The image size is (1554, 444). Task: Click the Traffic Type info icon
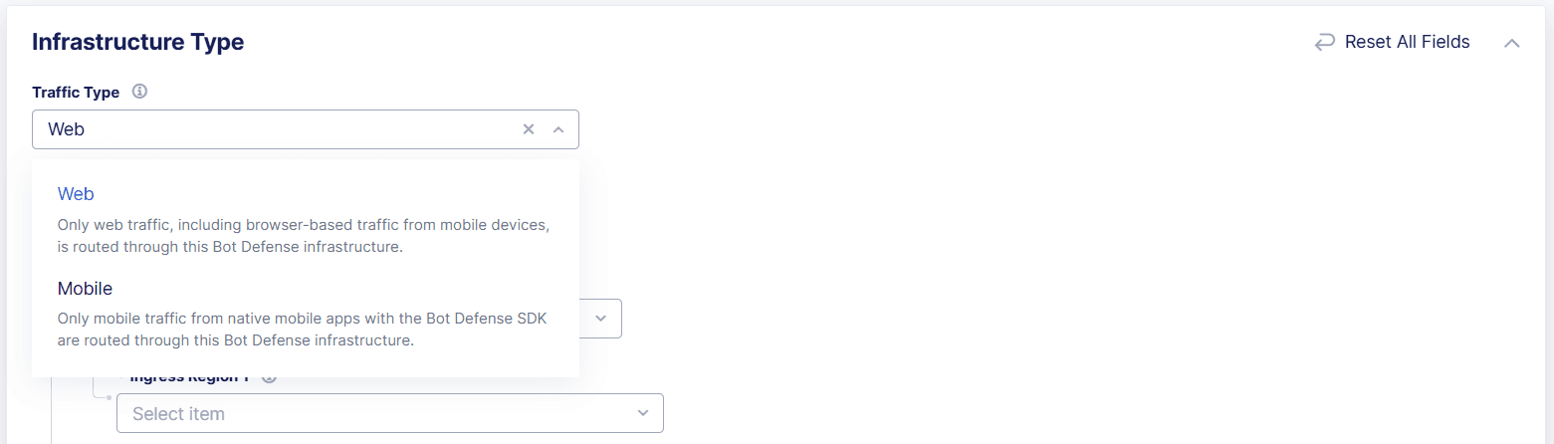pos(139,92)
